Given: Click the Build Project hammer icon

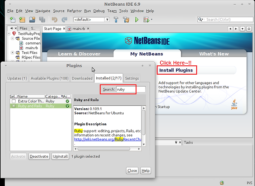Looking at the screenshot, I should click(116, 20).
